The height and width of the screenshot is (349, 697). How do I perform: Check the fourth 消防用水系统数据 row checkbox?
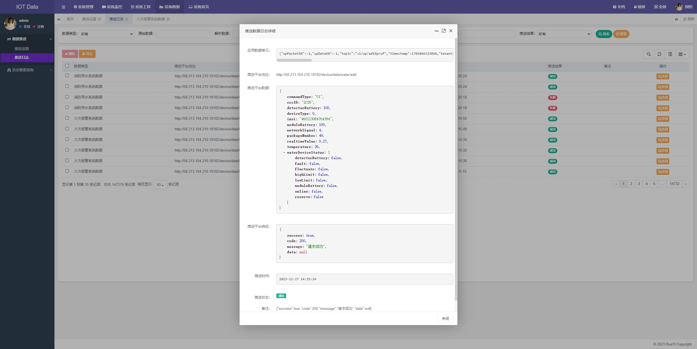click(67, 107)
